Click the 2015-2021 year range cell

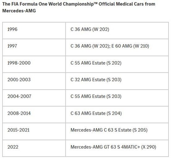[x=34, y=131]
